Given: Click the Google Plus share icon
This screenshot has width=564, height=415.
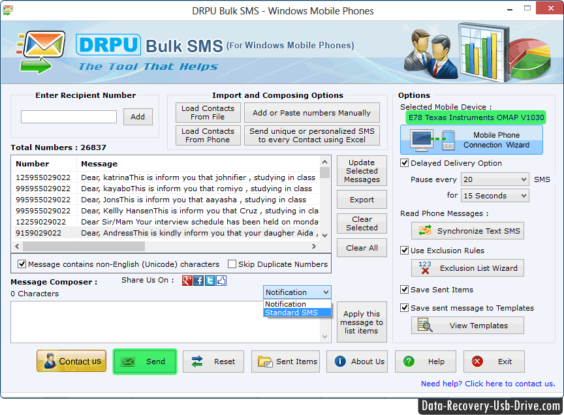Looking at the screenshot, I should tap(187, 281).
